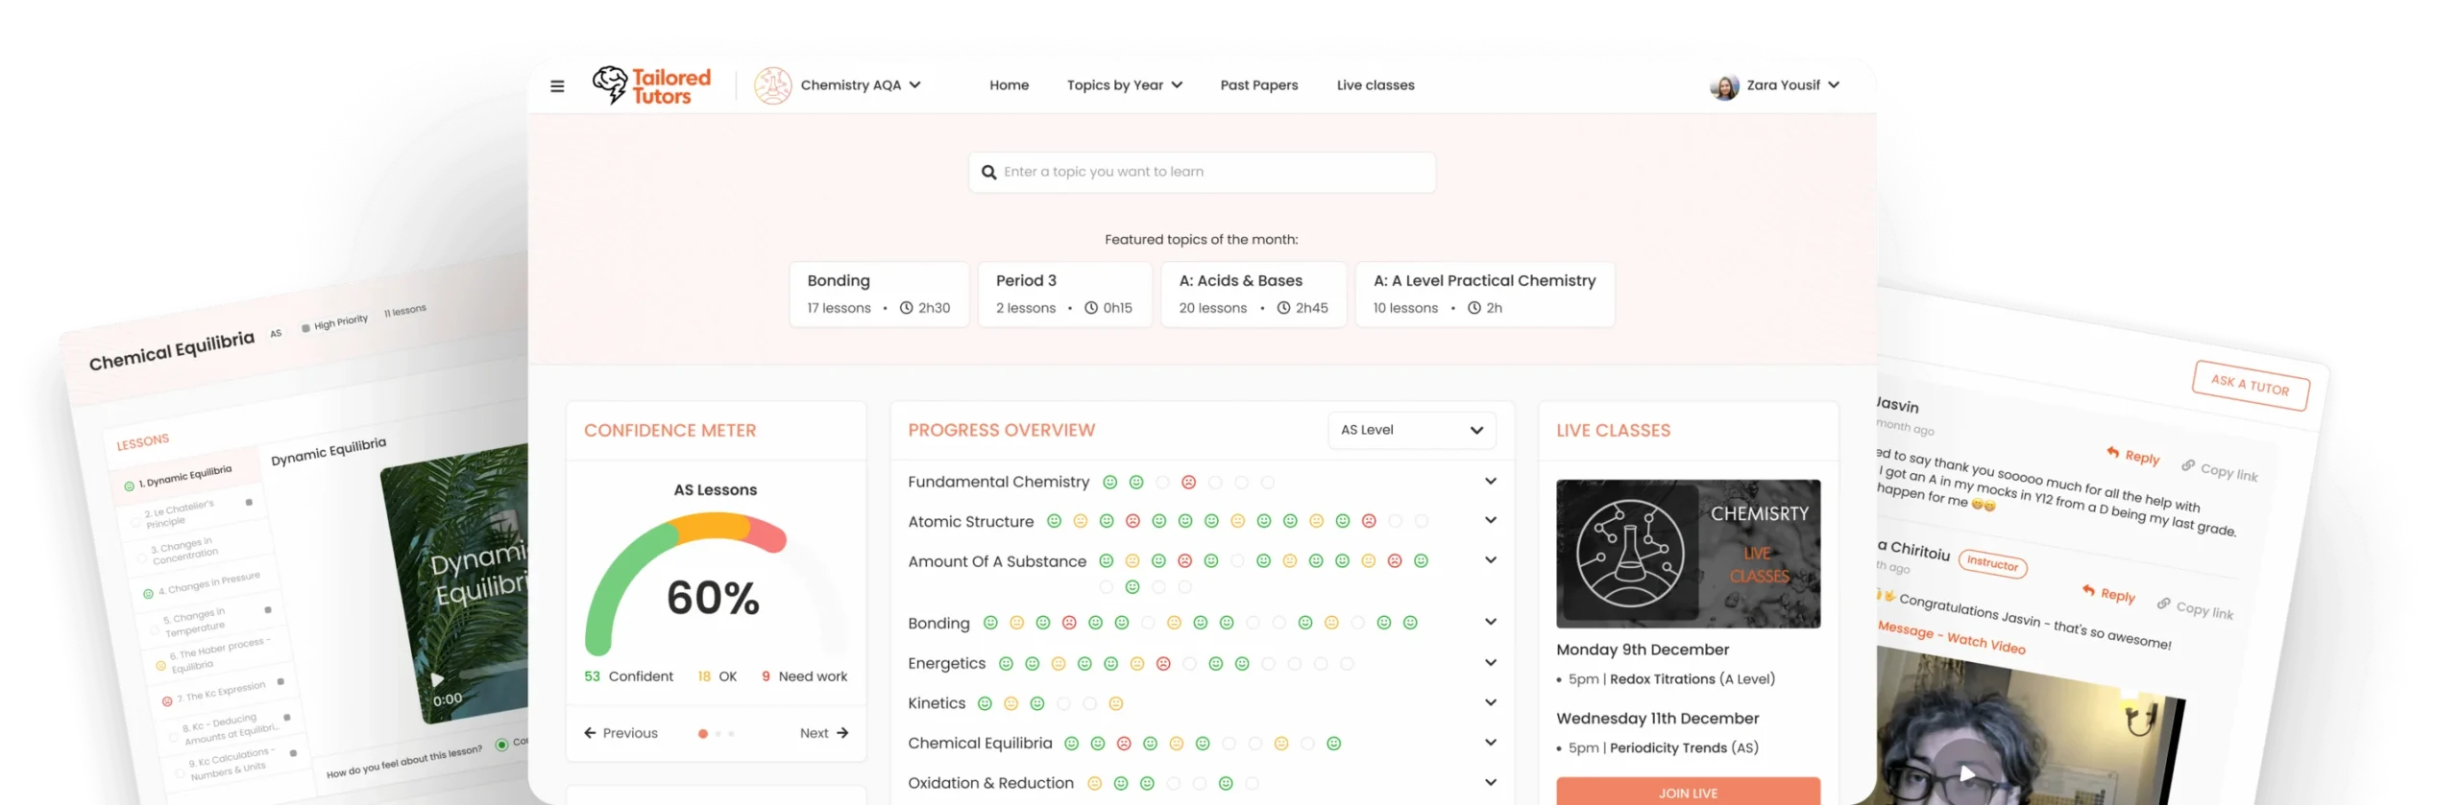2459x805 pixels.
Task: Expand the Chemical Equilibria row chevron
Action: 1490,743
